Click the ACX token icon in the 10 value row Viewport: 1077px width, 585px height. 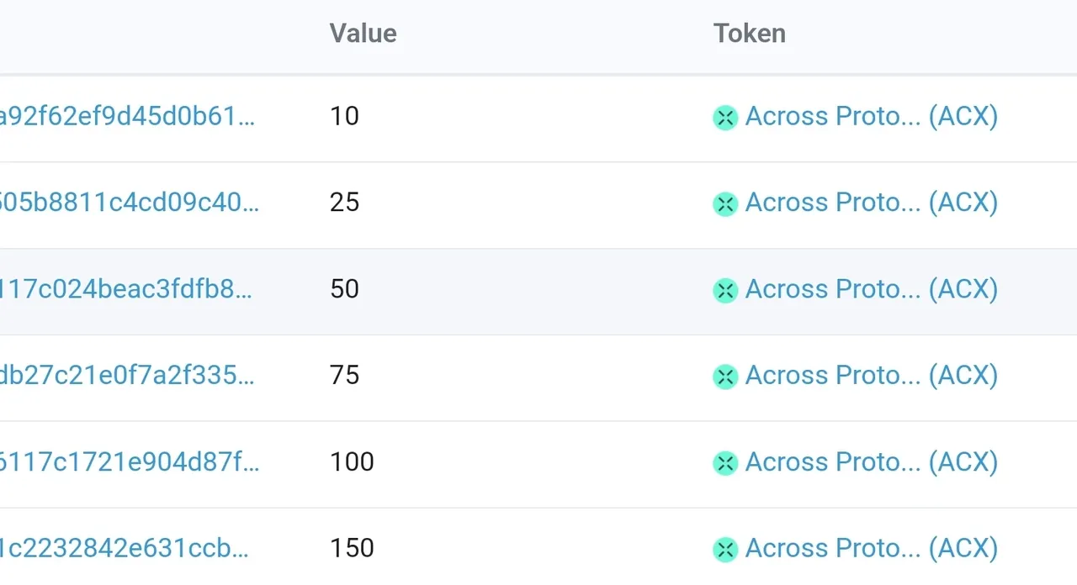click(725, 118)
